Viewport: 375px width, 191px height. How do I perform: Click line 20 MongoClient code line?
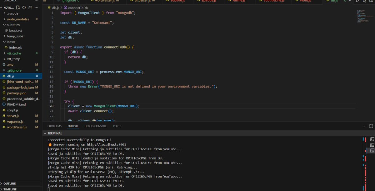104,106
